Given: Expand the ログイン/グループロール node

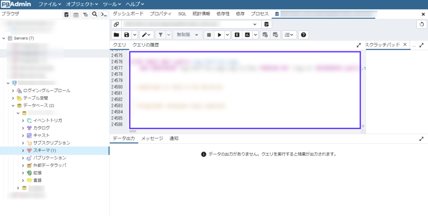Looking at the screenshot, I should pyautogui.click(x=13, y=91).
